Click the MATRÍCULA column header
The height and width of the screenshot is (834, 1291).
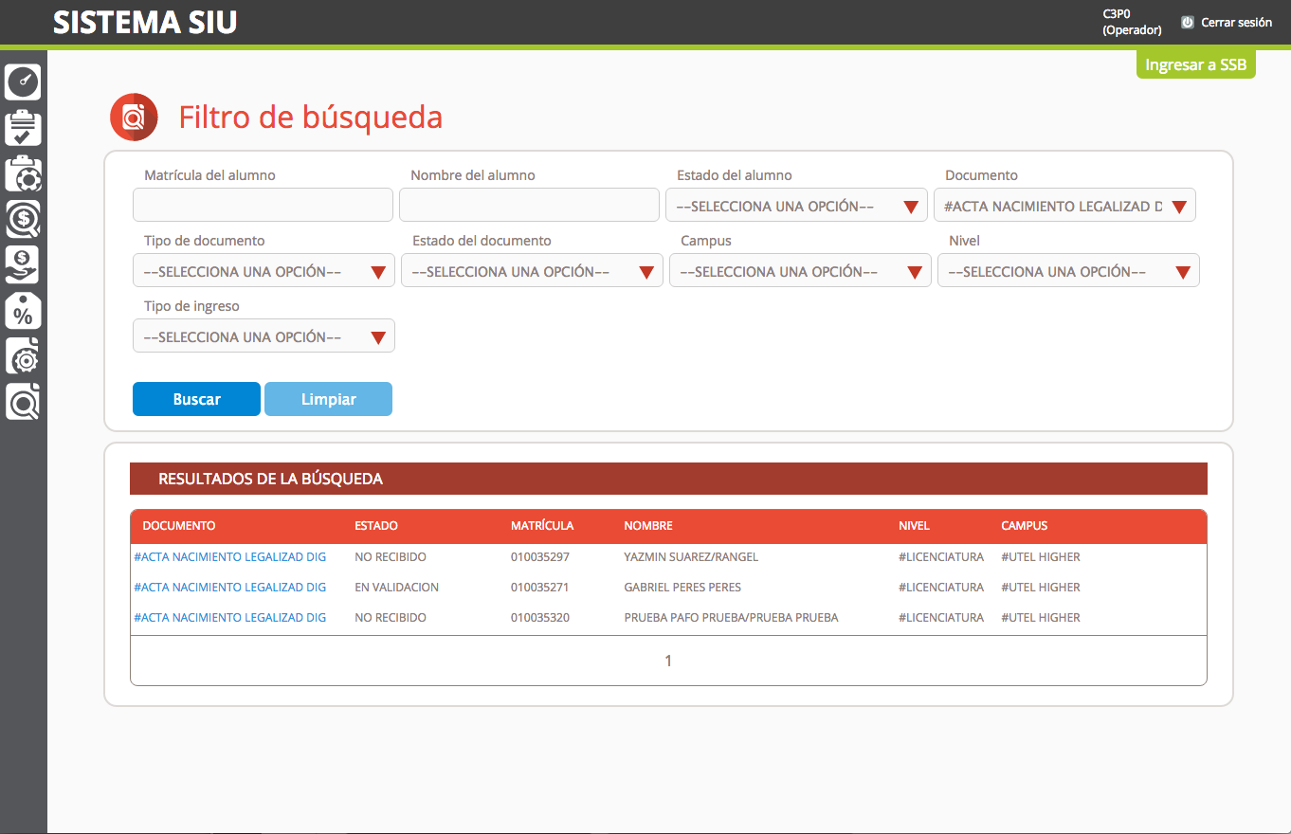542,525
